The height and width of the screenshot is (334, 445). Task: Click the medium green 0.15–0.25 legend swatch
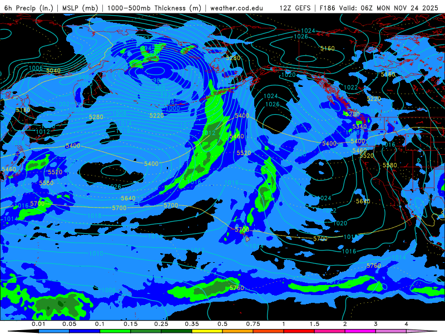click(146, 331)
